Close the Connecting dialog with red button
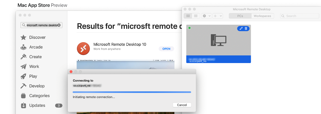 [71, 72]
